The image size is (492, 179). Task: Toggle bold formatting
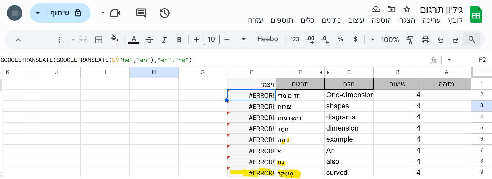click(179, 40)
